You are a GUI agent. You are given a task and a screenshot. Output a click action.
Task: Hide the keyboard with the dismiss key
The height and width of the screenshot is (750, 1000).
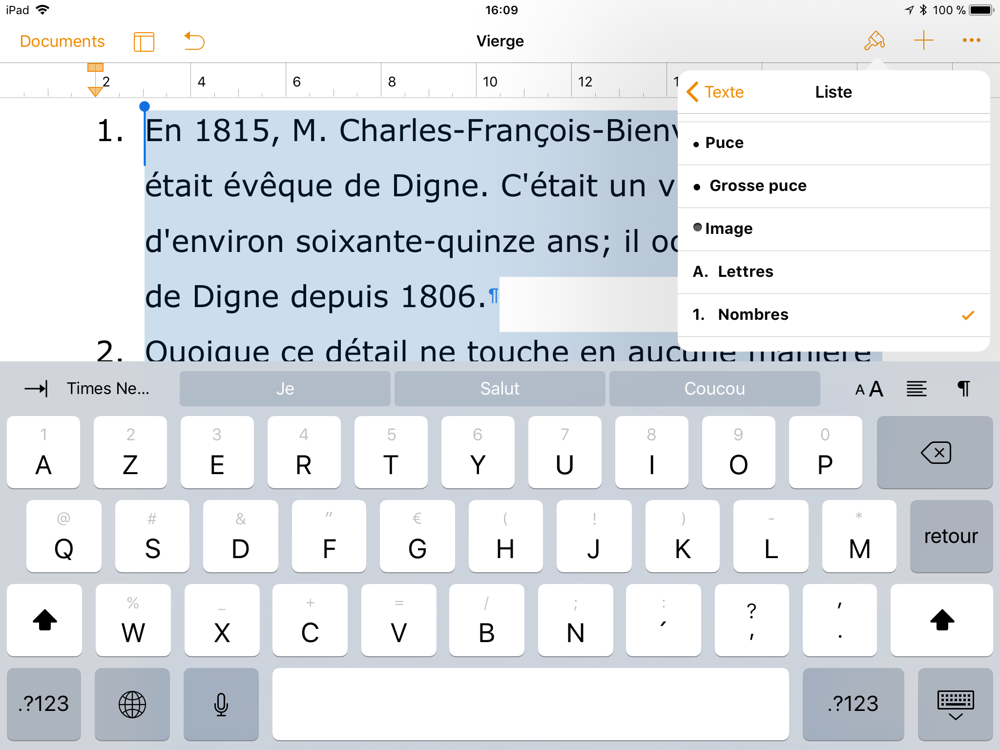pyautogui.click(x=955, y=705)
